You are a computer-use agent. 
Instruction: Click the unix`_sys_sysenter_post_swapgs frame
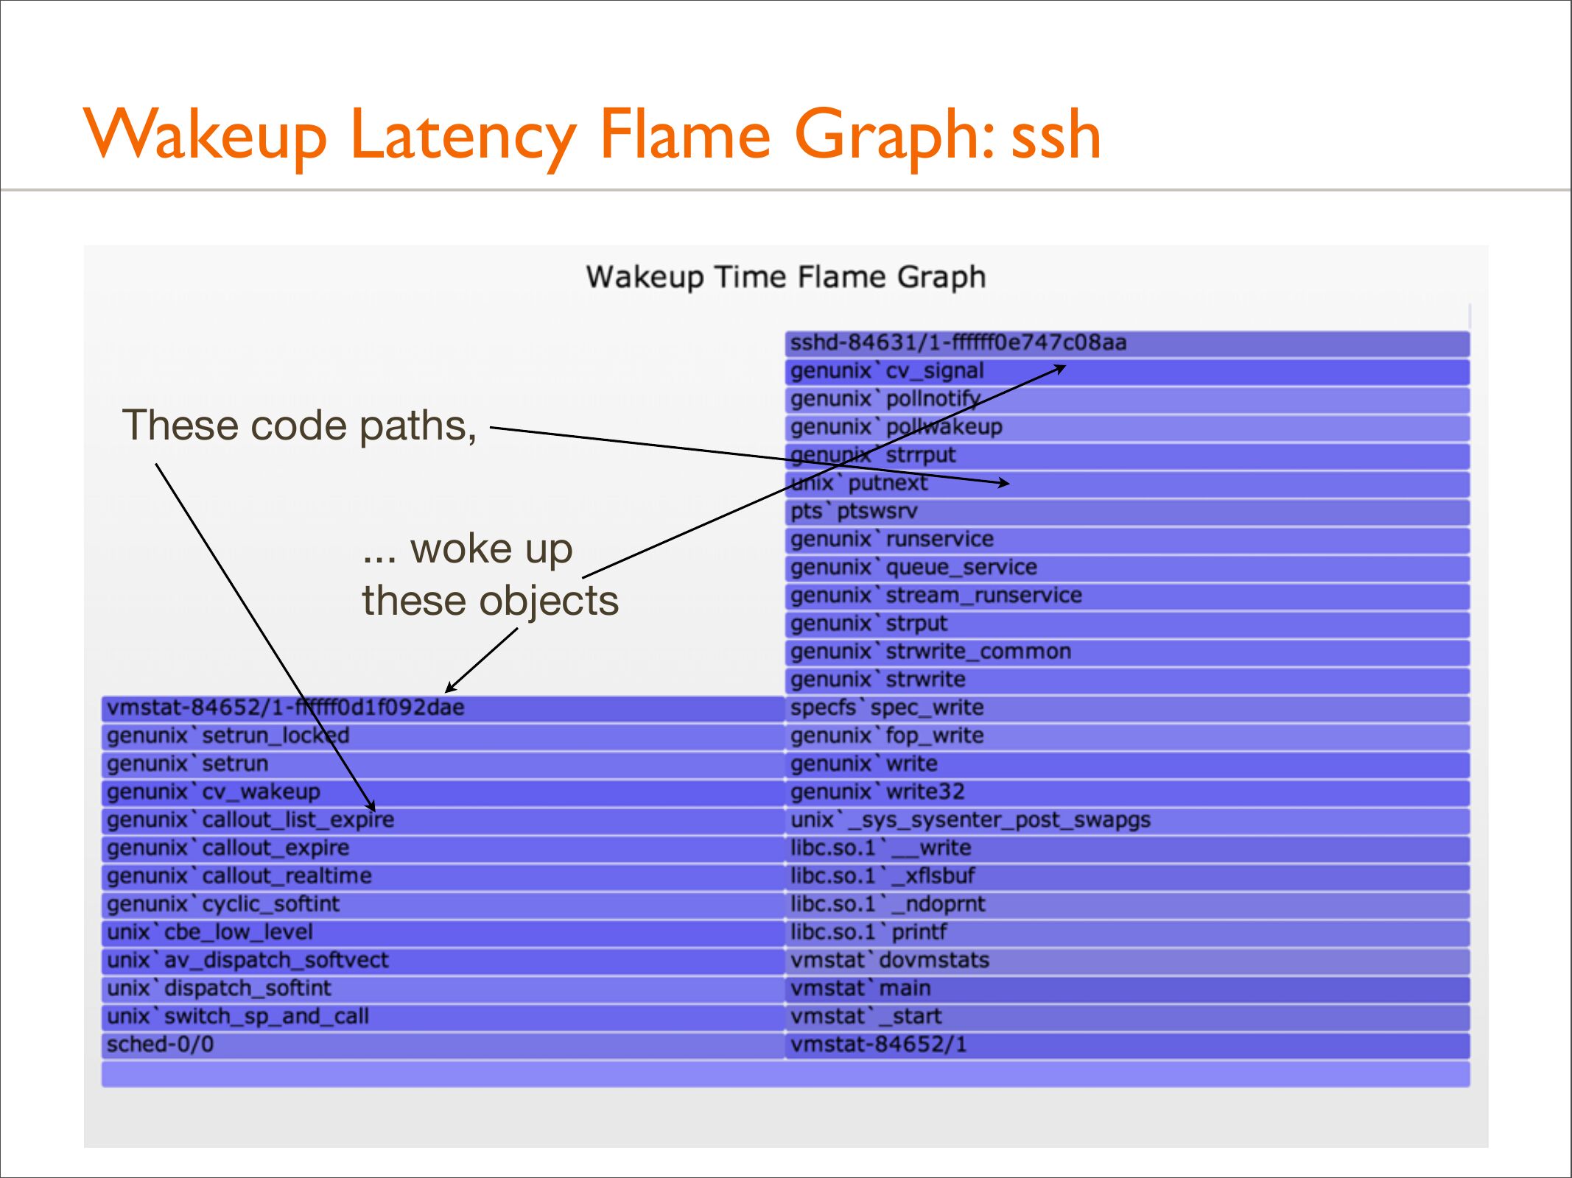(x=1127, y=820)
